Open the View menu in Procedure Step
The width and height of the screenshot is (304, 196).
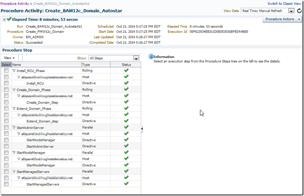9,58
